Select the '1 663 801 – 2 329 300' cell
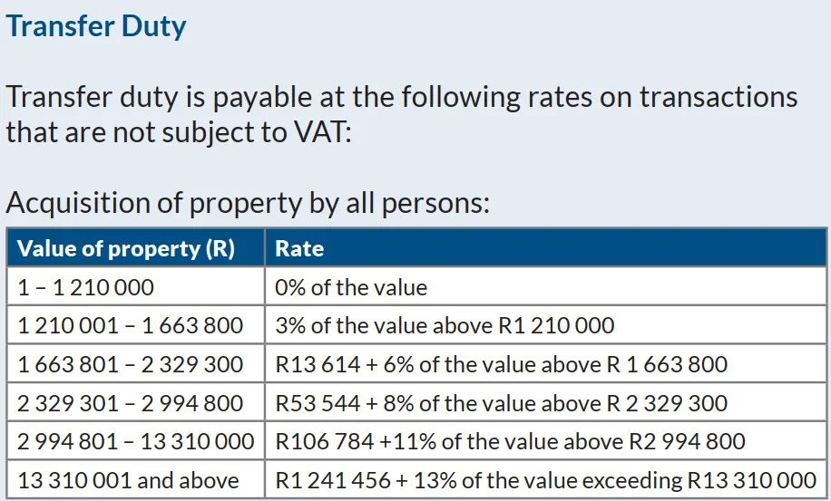831x501 pixels. 131,364
